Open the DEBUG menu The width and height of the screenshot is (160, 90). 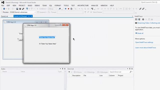37,5
